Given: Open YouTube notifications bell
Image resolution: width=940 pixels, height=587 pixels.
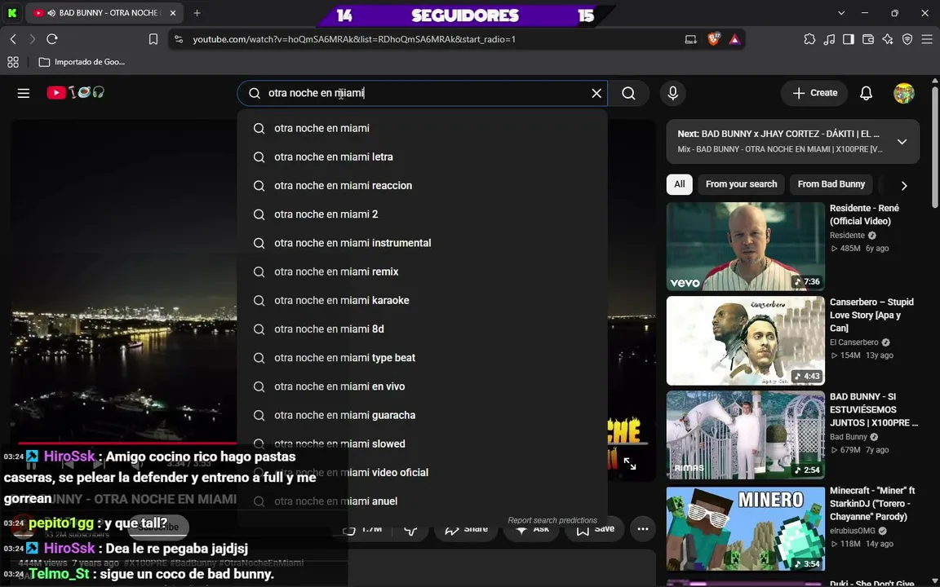Looking at the screenshot, I should click(867, 93).
